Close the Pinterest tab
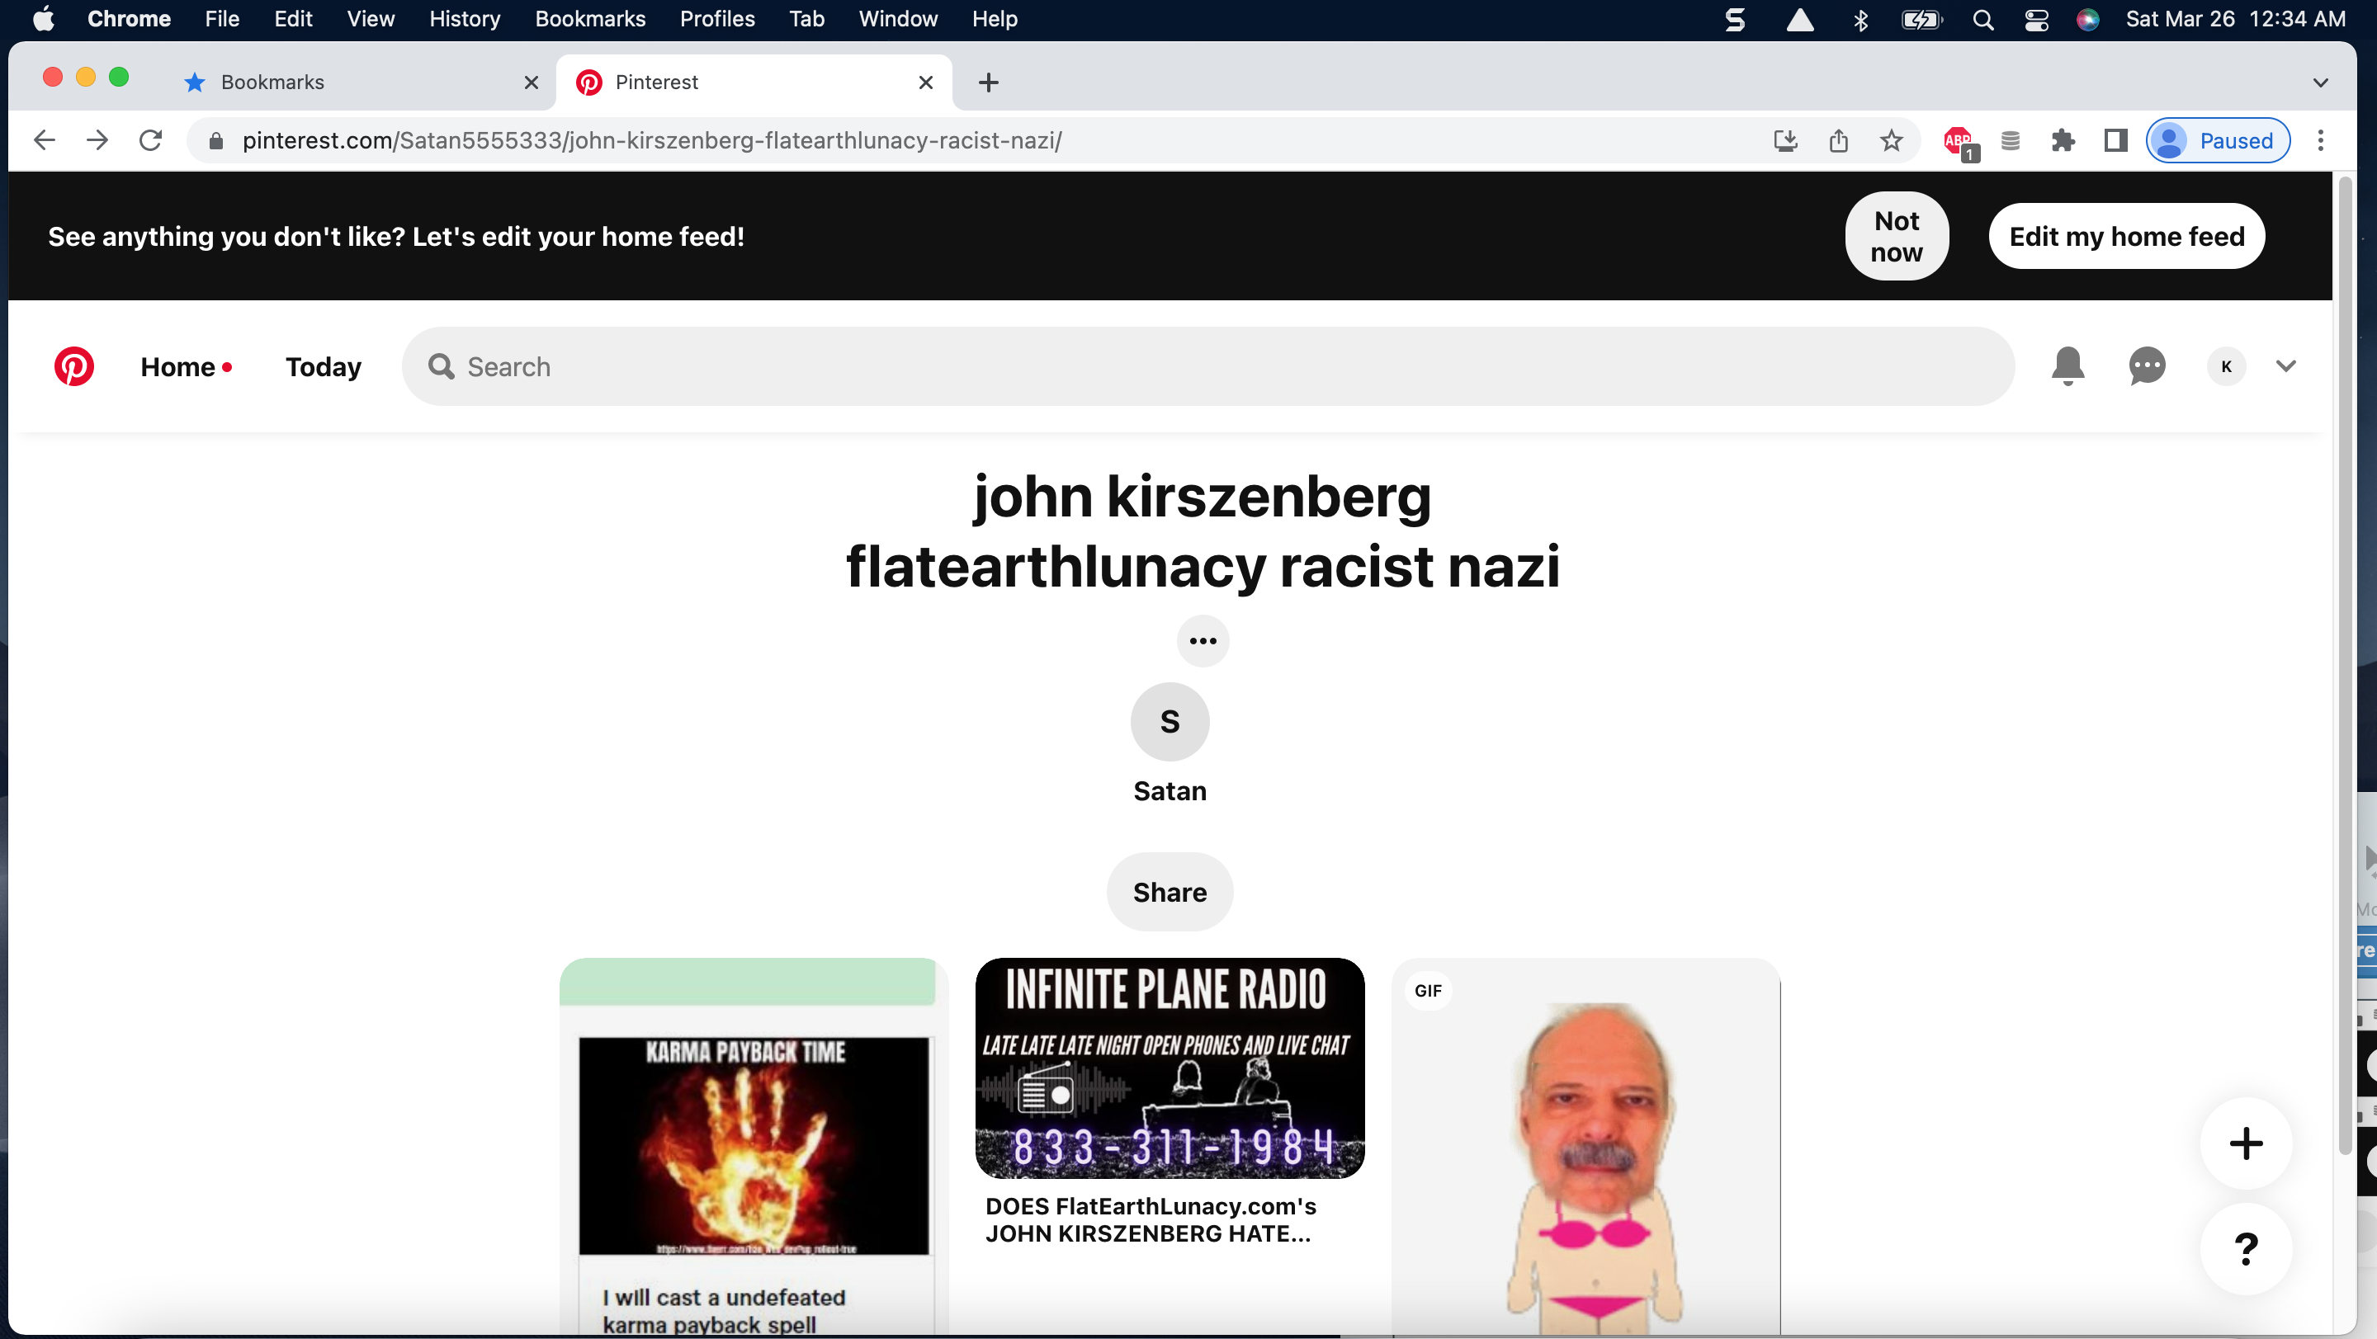 click(x=925, y=82)
